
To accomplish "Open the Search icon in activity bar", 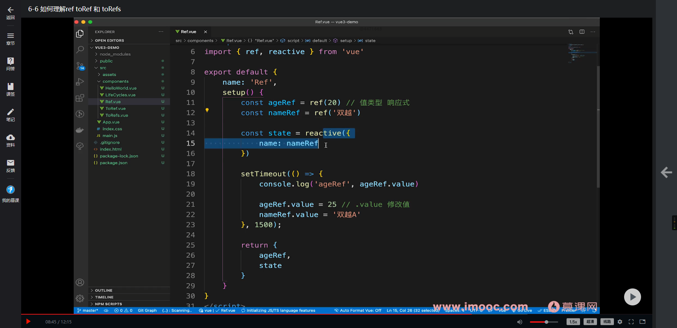I will pos(80,49).
